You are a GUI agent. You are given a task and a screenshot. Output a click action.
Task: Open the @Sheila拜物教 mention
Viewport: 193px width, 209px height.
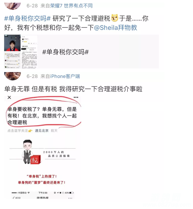coord(116,28)
